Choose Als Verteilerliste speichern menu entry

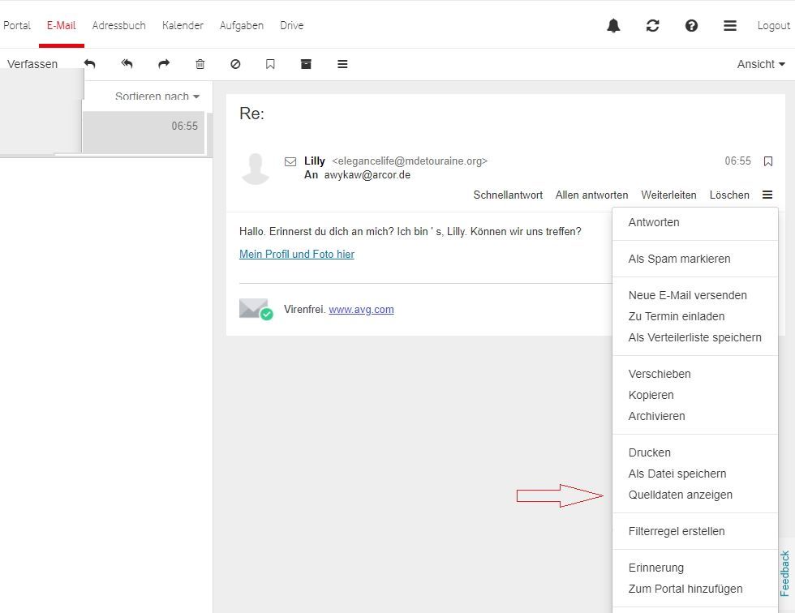pyautogui.click(x=695, y=337)
